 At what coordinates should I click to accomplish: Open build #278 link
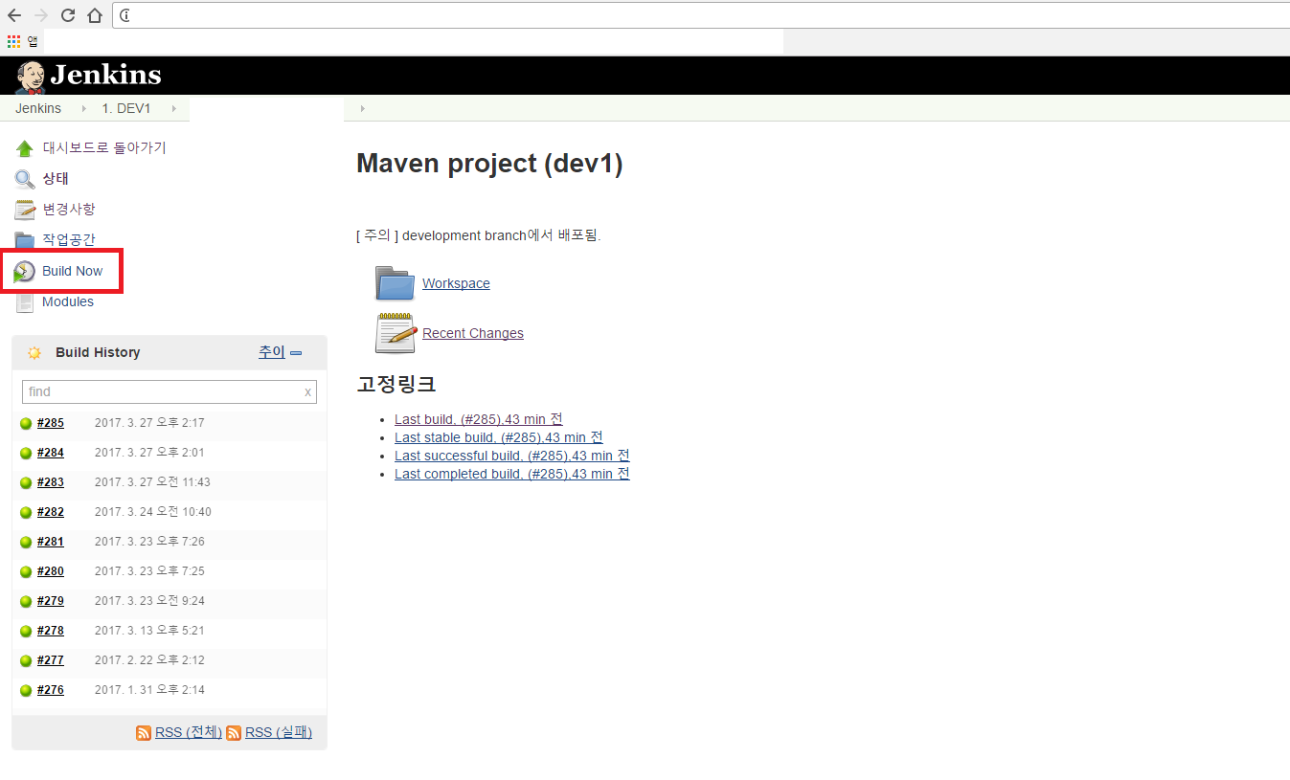[x=51, y=631]
